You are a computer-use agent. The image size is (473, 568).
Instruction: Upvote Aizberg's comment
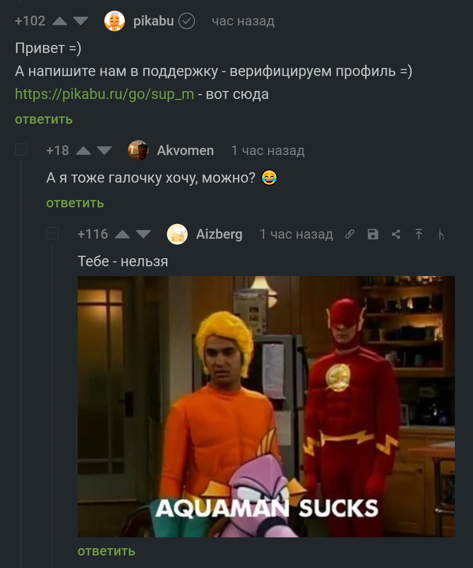(x=122, y=234)
